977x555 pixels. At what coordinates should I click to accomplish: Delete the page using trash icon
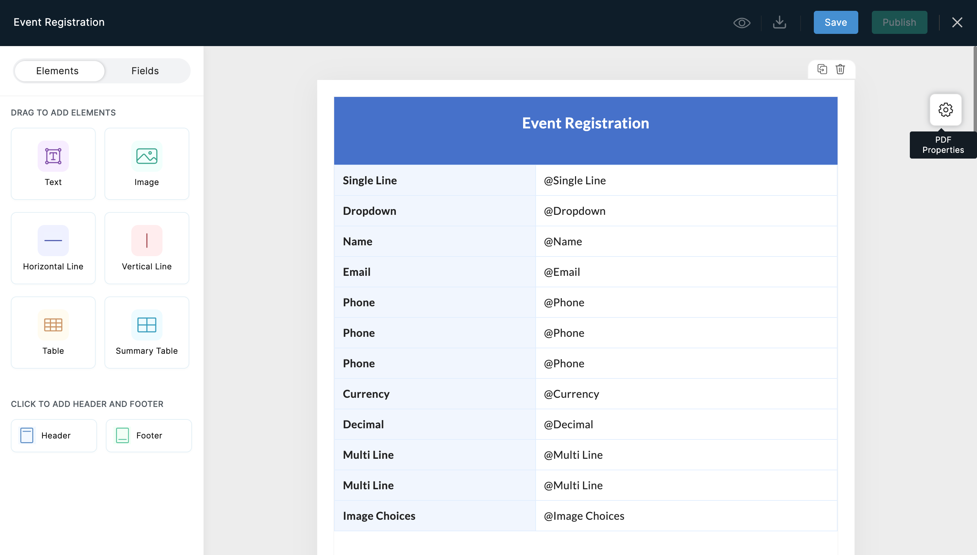point(840,69)
